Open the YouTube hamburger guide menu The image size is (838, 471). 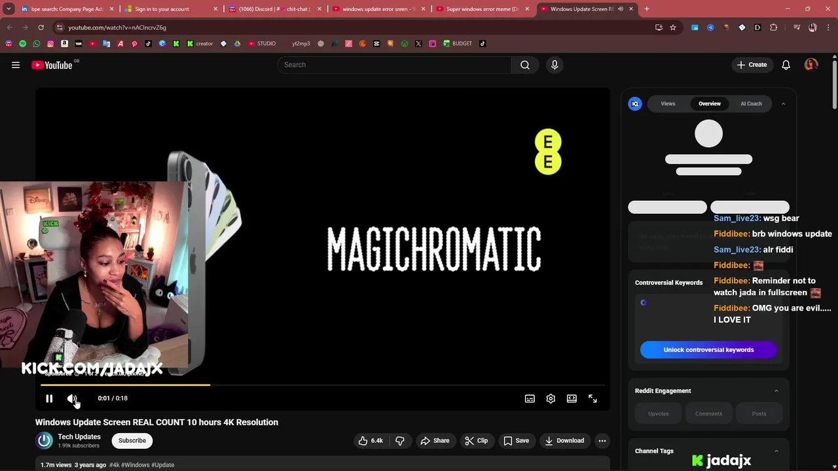pyautogui.click(x=16, y=65)
